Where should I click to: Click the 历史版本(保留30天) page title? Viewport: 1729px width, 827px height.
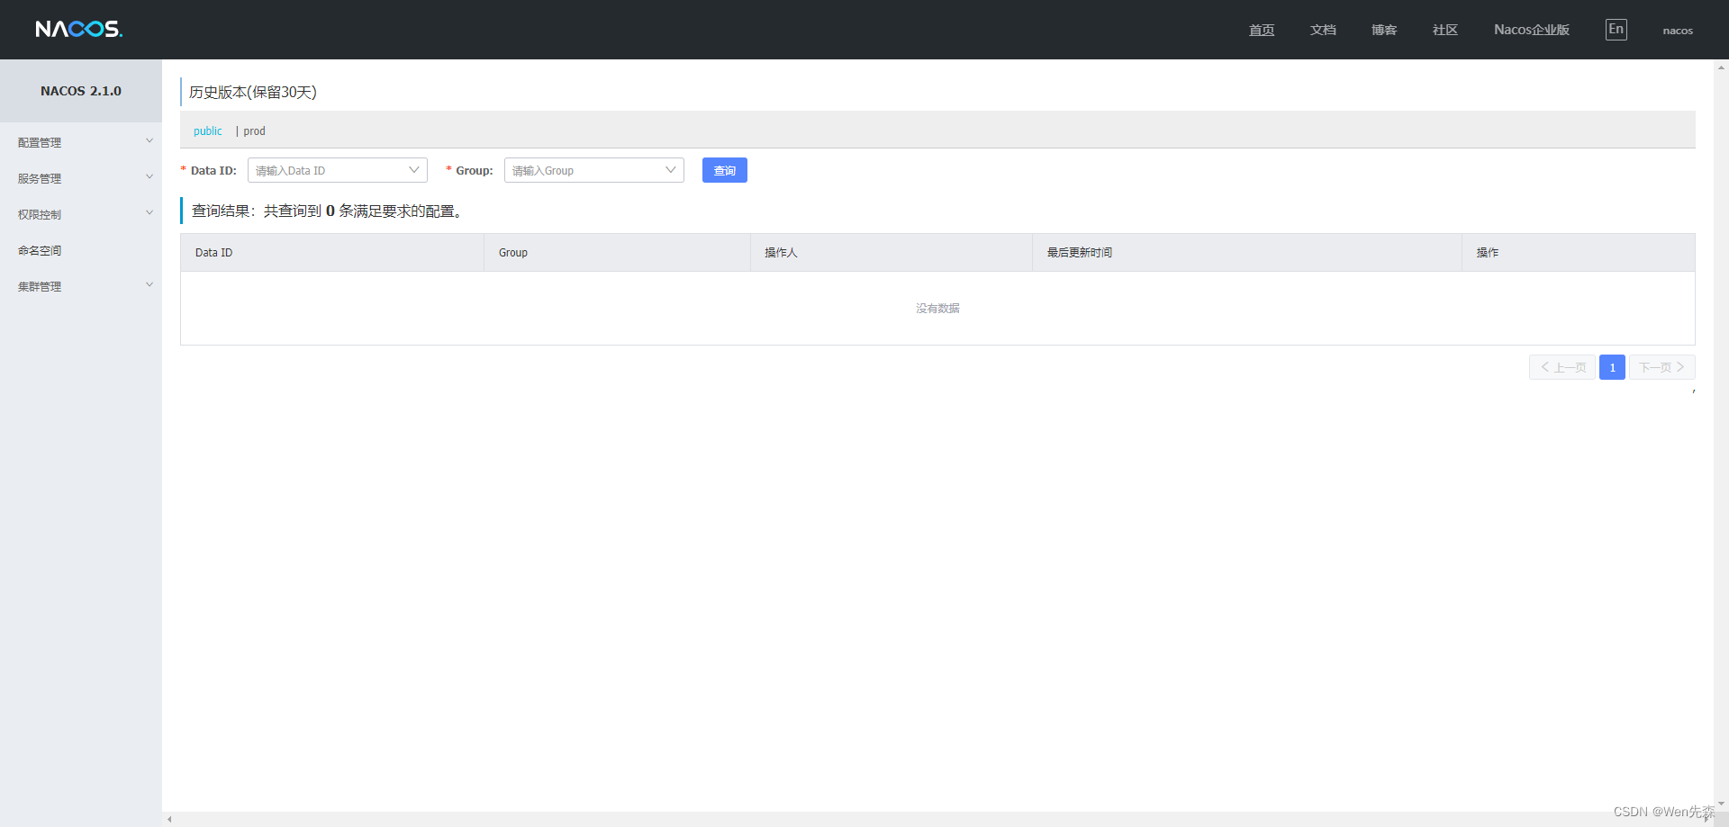coord(253,92)
